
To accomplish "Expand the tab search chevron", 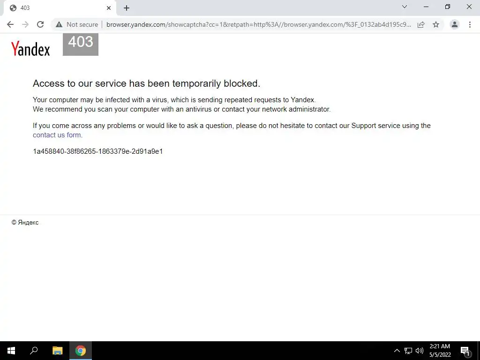I will tap(405, 7).
